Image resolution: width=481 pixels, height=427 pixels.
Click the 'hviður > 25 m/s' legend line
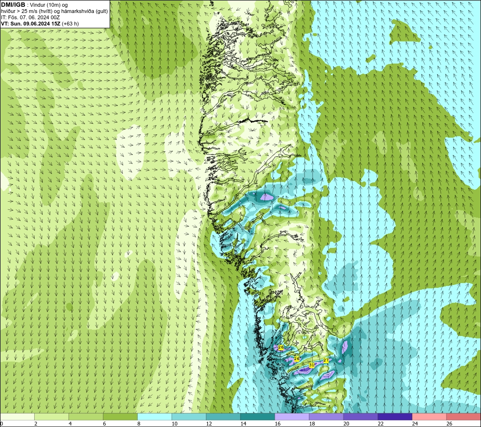tap(54, 12)
